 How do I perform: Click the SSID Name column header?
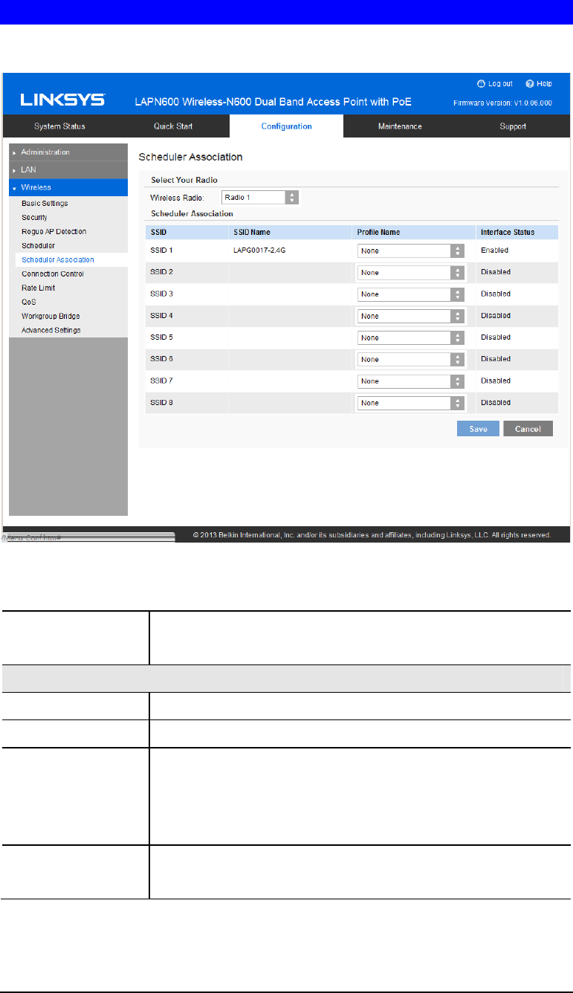click(x=252, y=233)
